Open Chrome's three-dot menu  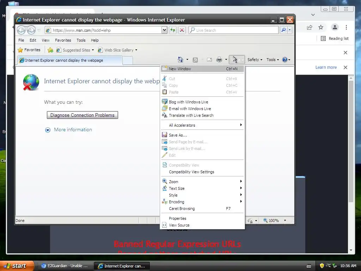coord(346,28)
